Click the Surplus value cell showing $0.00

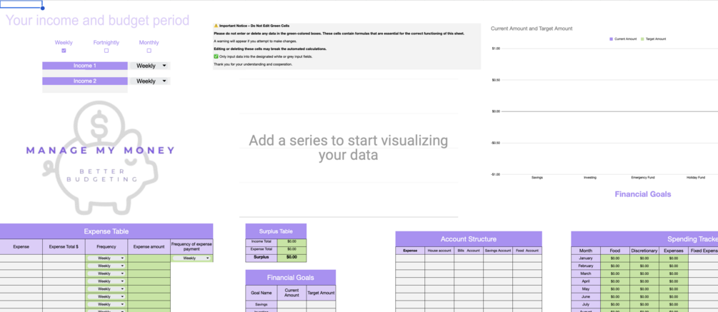point(291,257)
